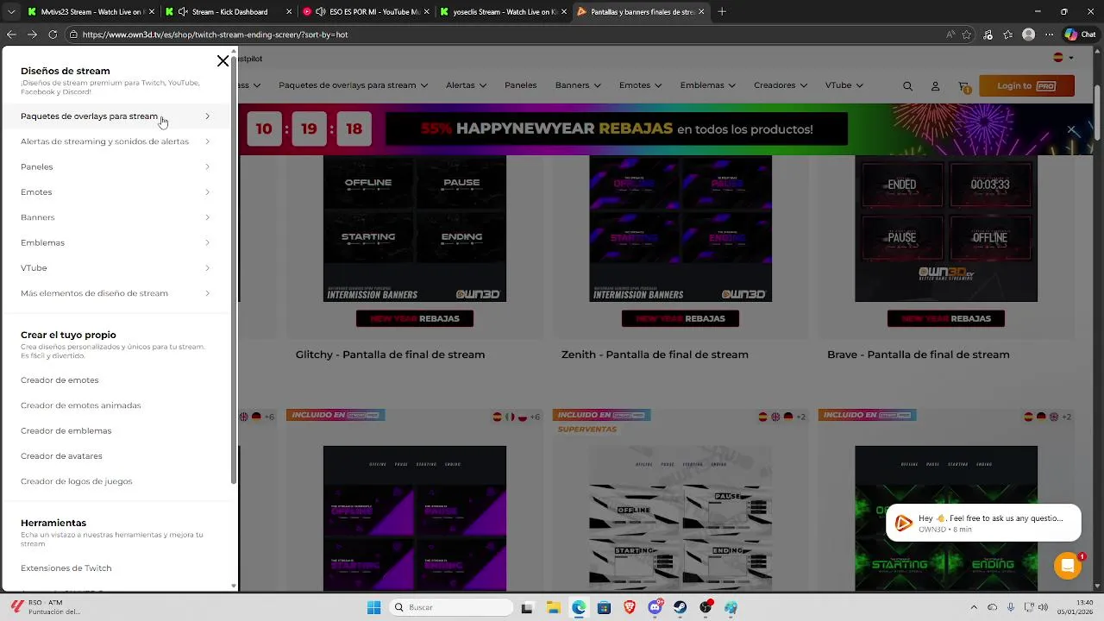The width and height of the screenshot is (1104, 621).
Task: Open the Windows Start menu
Action: point(373,607)
